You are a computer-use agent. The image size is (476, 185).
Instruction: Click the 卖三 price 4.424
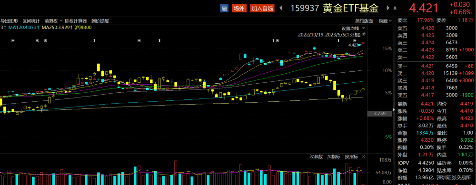click(427, 43)
